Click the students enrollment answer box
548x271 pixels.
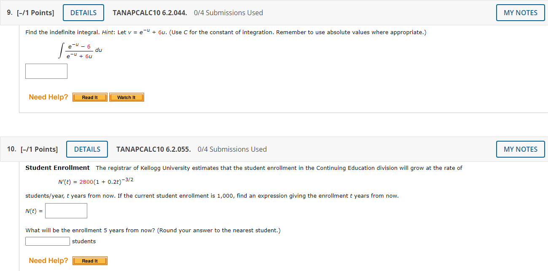[47, 241]
